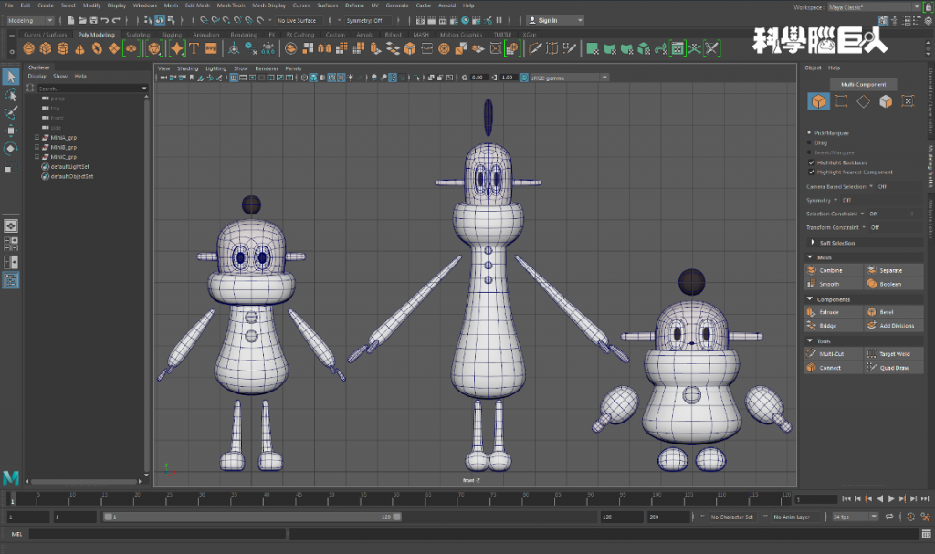Click the Multi-Cut tool in Modeling Toolkit
This screenshot has width=935, height=554.
(831, 353)
